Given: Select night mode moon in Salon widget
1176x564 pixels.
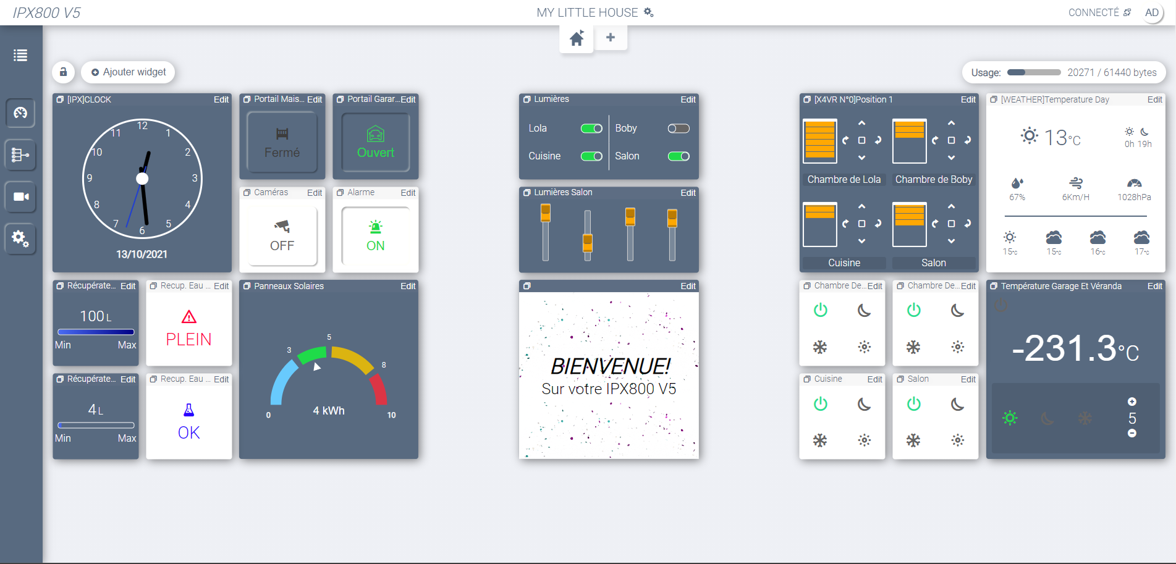Looking at the screenshot, I should [957, 404].
